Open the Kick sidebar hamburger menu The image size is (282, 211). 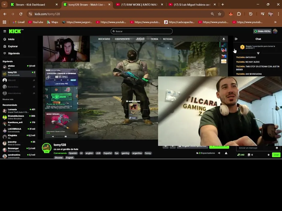pyautogui.click(x=5, y=31)
